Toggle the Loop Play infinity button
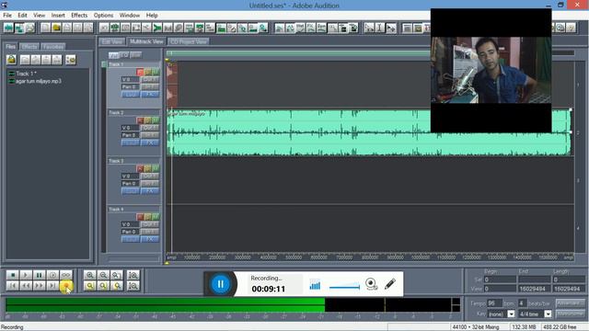 click(65, 275)
